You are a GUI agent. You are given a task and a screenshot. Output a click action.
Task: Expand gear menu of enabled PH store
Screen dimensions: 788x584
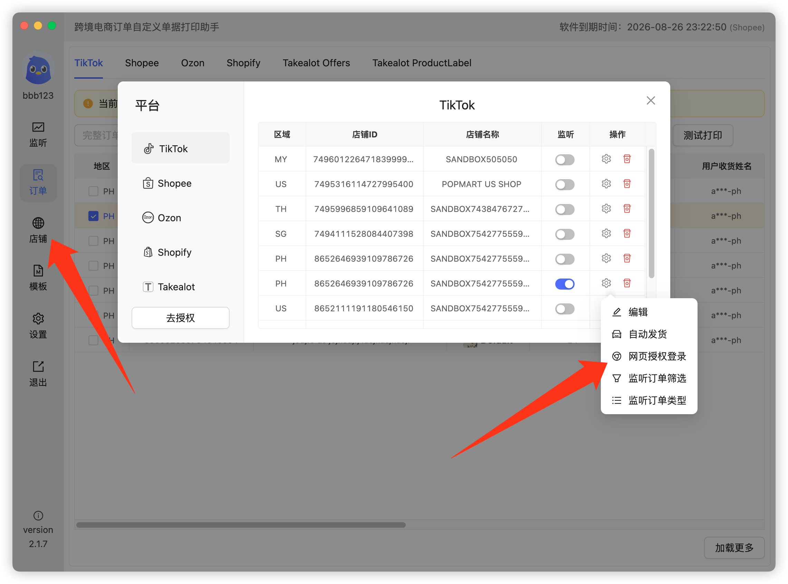[x=606, y=283]
